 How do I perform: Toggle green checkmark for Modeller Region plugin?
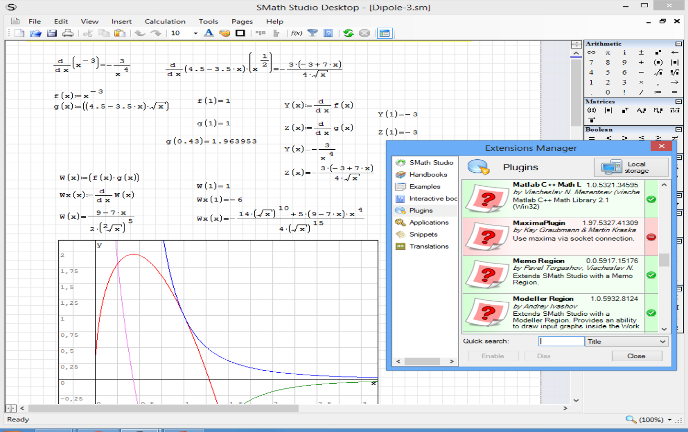(651, 313)
